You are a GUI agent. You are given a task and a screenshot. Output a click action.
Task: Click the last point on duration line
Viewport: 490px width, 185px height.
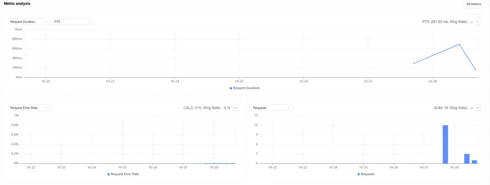475,70
